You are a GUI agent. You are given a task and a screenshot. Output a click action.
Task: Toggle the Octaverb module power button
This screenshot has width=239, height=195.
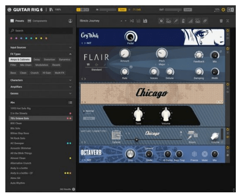(228, 147)
